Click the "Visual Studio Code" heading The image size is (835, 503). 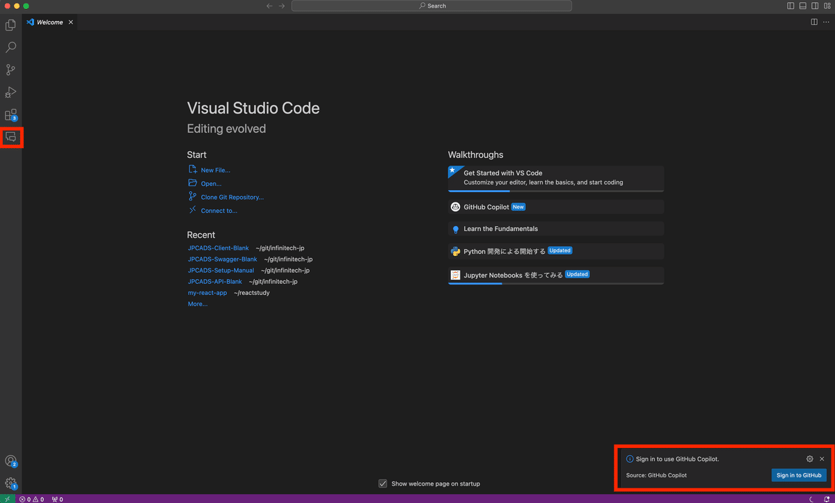pos(253,109)
